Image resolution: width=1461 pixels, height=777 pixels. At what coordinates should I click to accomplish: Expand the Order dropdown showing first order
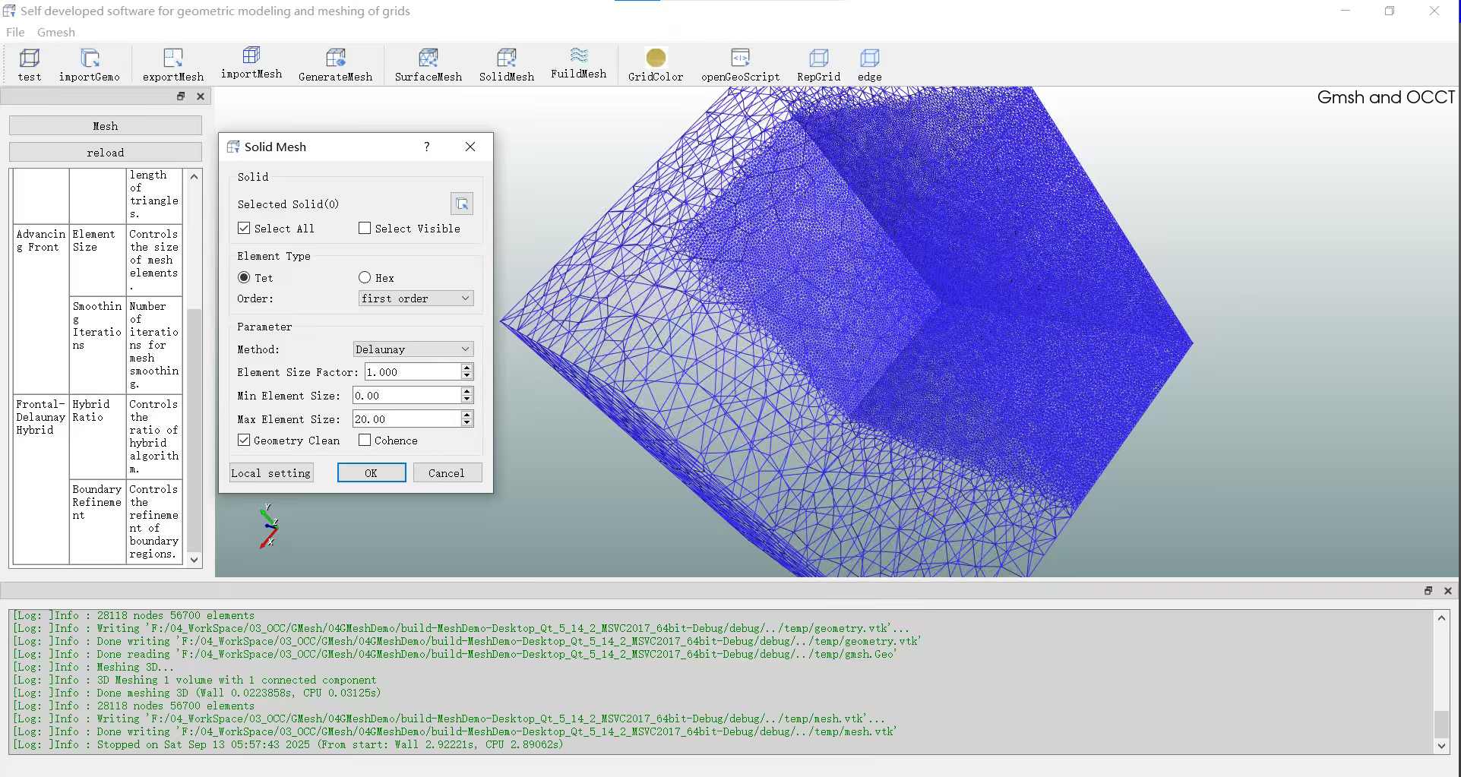pyautogui.click(x=416, y=298)
